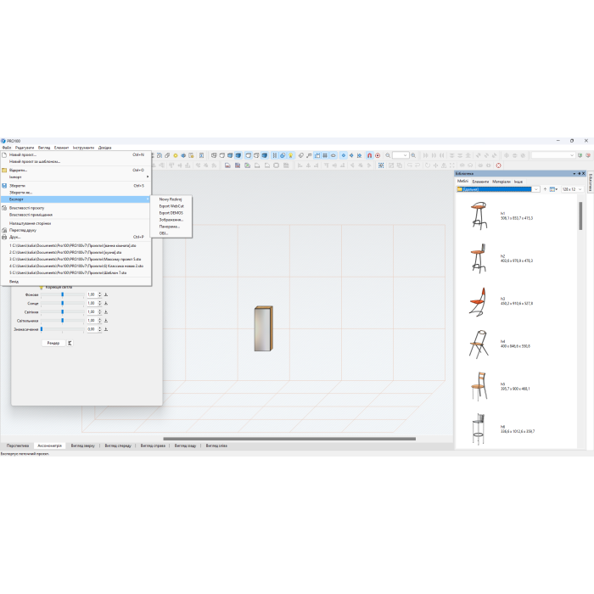
Task: Switch to the Перспектива view tab
Action: pos(18,445)
